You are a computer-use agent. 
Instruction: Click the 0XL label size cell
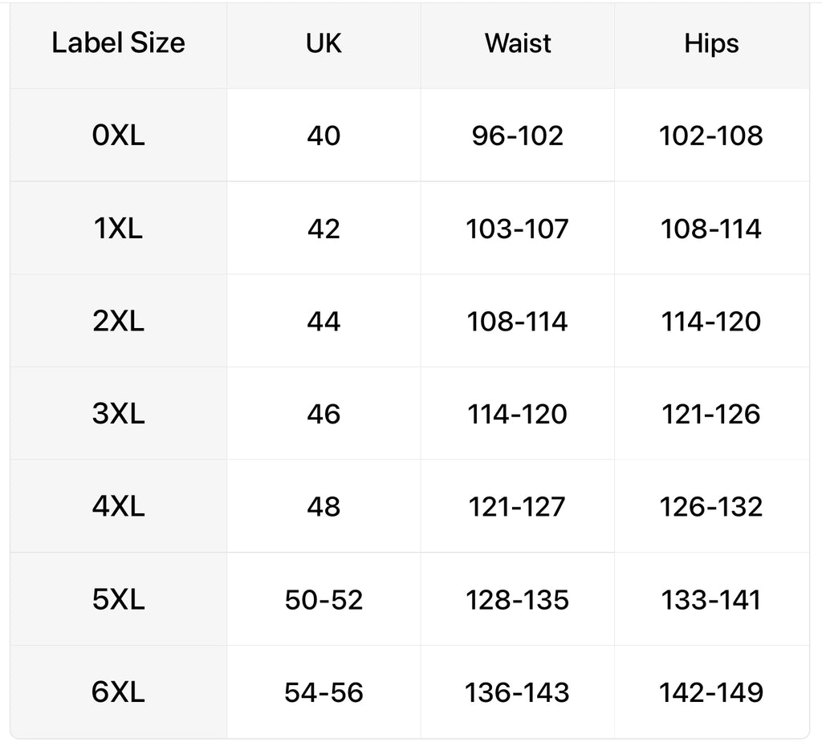119,136
